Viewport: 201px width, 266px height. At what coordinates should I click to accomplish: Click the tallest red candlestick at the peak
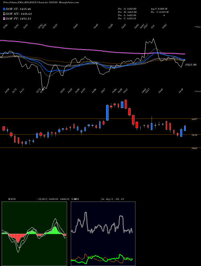(126, 104)
